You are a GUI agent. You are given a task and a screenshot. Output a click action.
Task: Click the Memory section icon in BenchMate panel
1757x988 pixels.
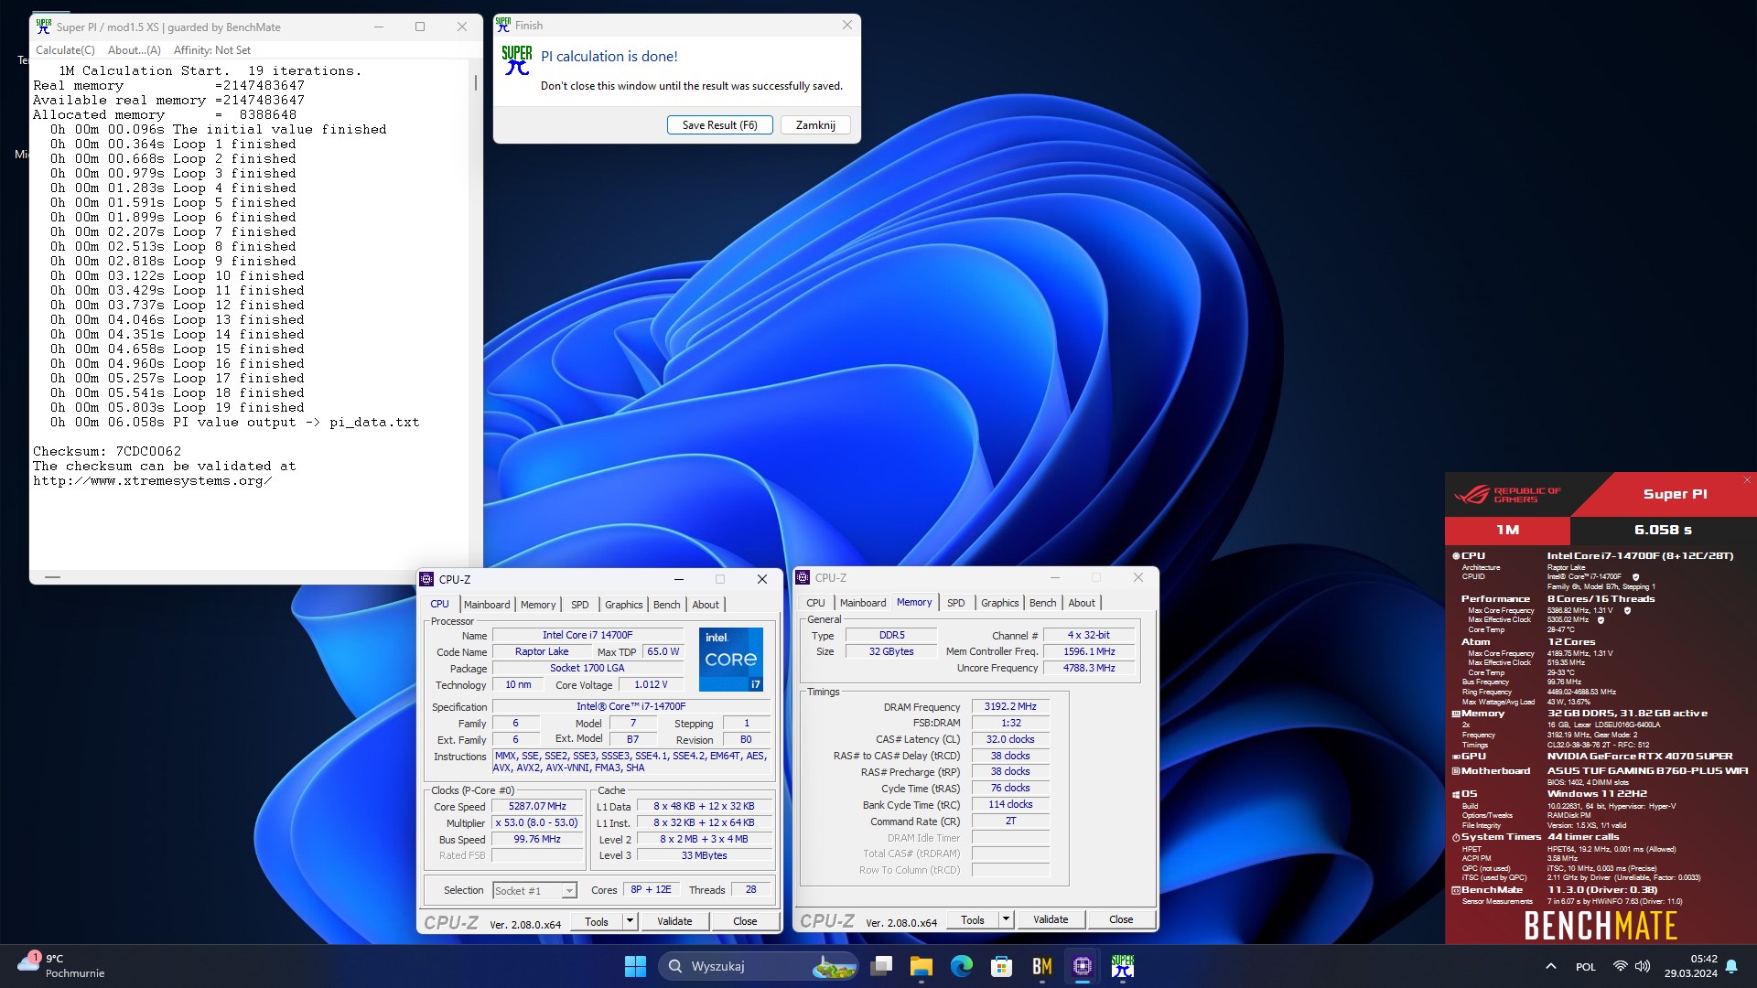pos(1456,714)
